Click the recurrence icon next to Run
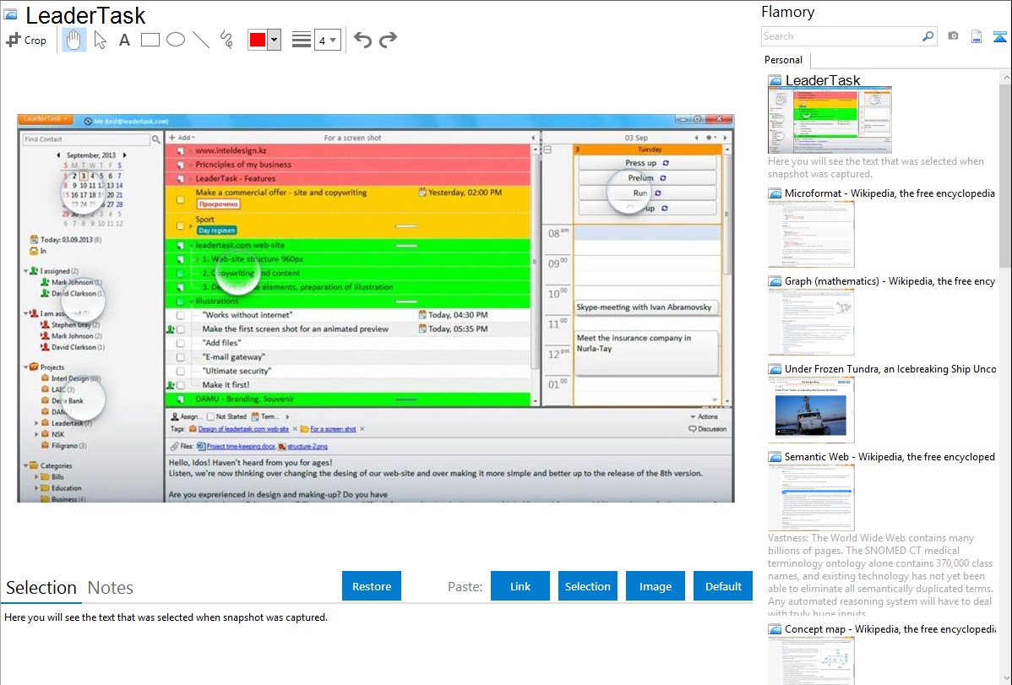The width and height of the screenshot is (1012, 685). (x=658, y=193)
